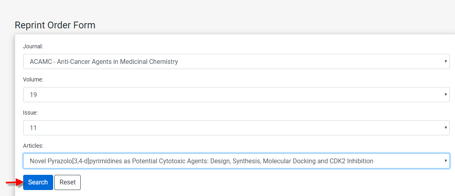This screenshot has width=455, height=196.
Task: Click the Articles field's caret icon
Action: [x=445, y=161]
